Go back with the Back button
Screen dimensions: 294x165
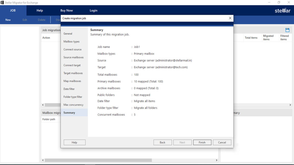(x=163, y=142)
